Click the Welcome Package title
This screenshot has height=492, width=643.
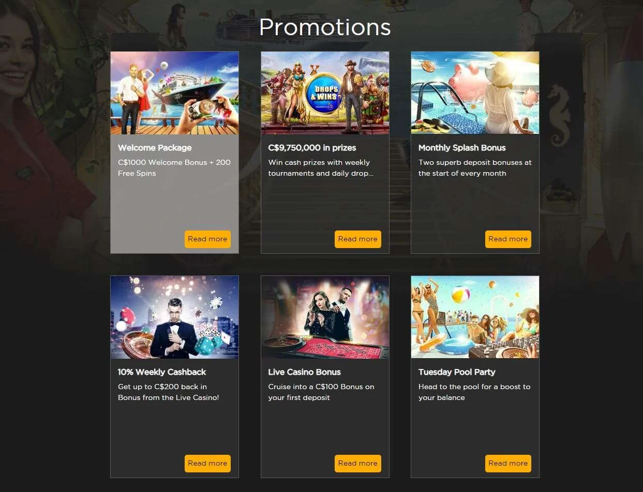155,148
